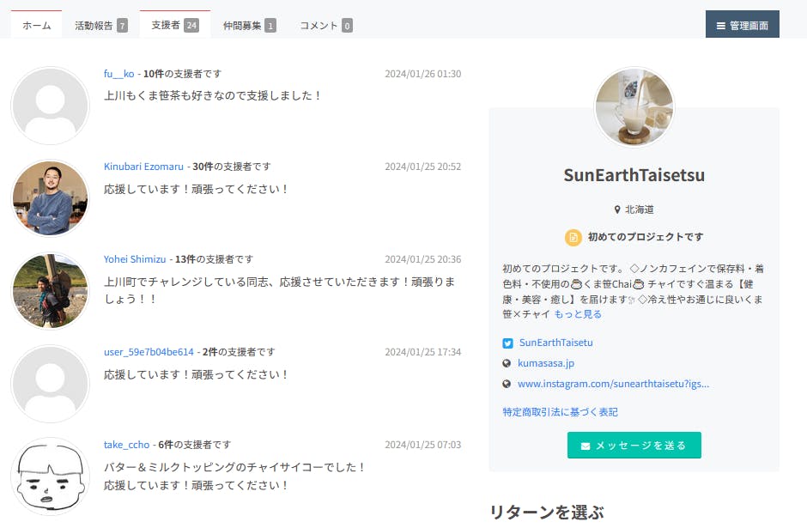This screenshot has width=807, height=528.
Task: Click the Hokkaido location pin icon
Action: (617, 209)
